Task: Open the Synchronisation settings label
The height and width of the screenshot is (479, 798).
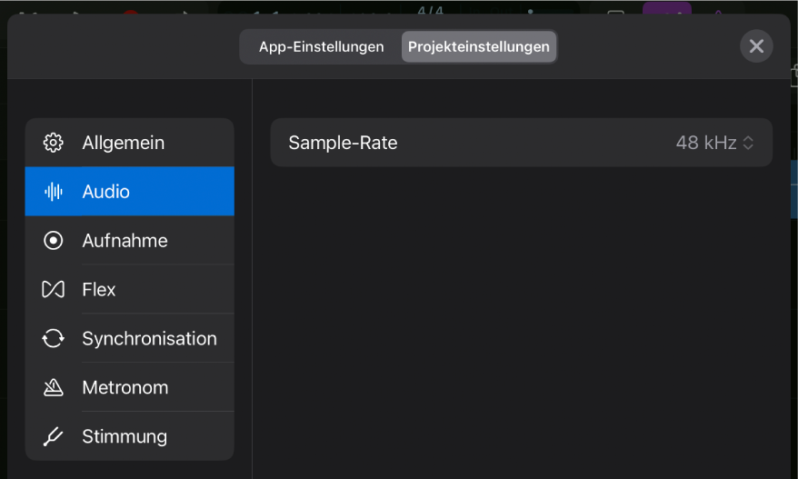Action: [x=149, y=338]
